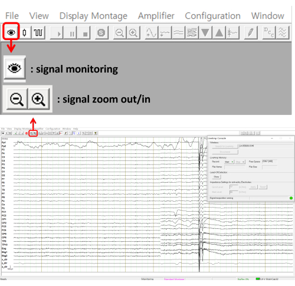Click the sine wave scale icon

(x=151, y=32)
